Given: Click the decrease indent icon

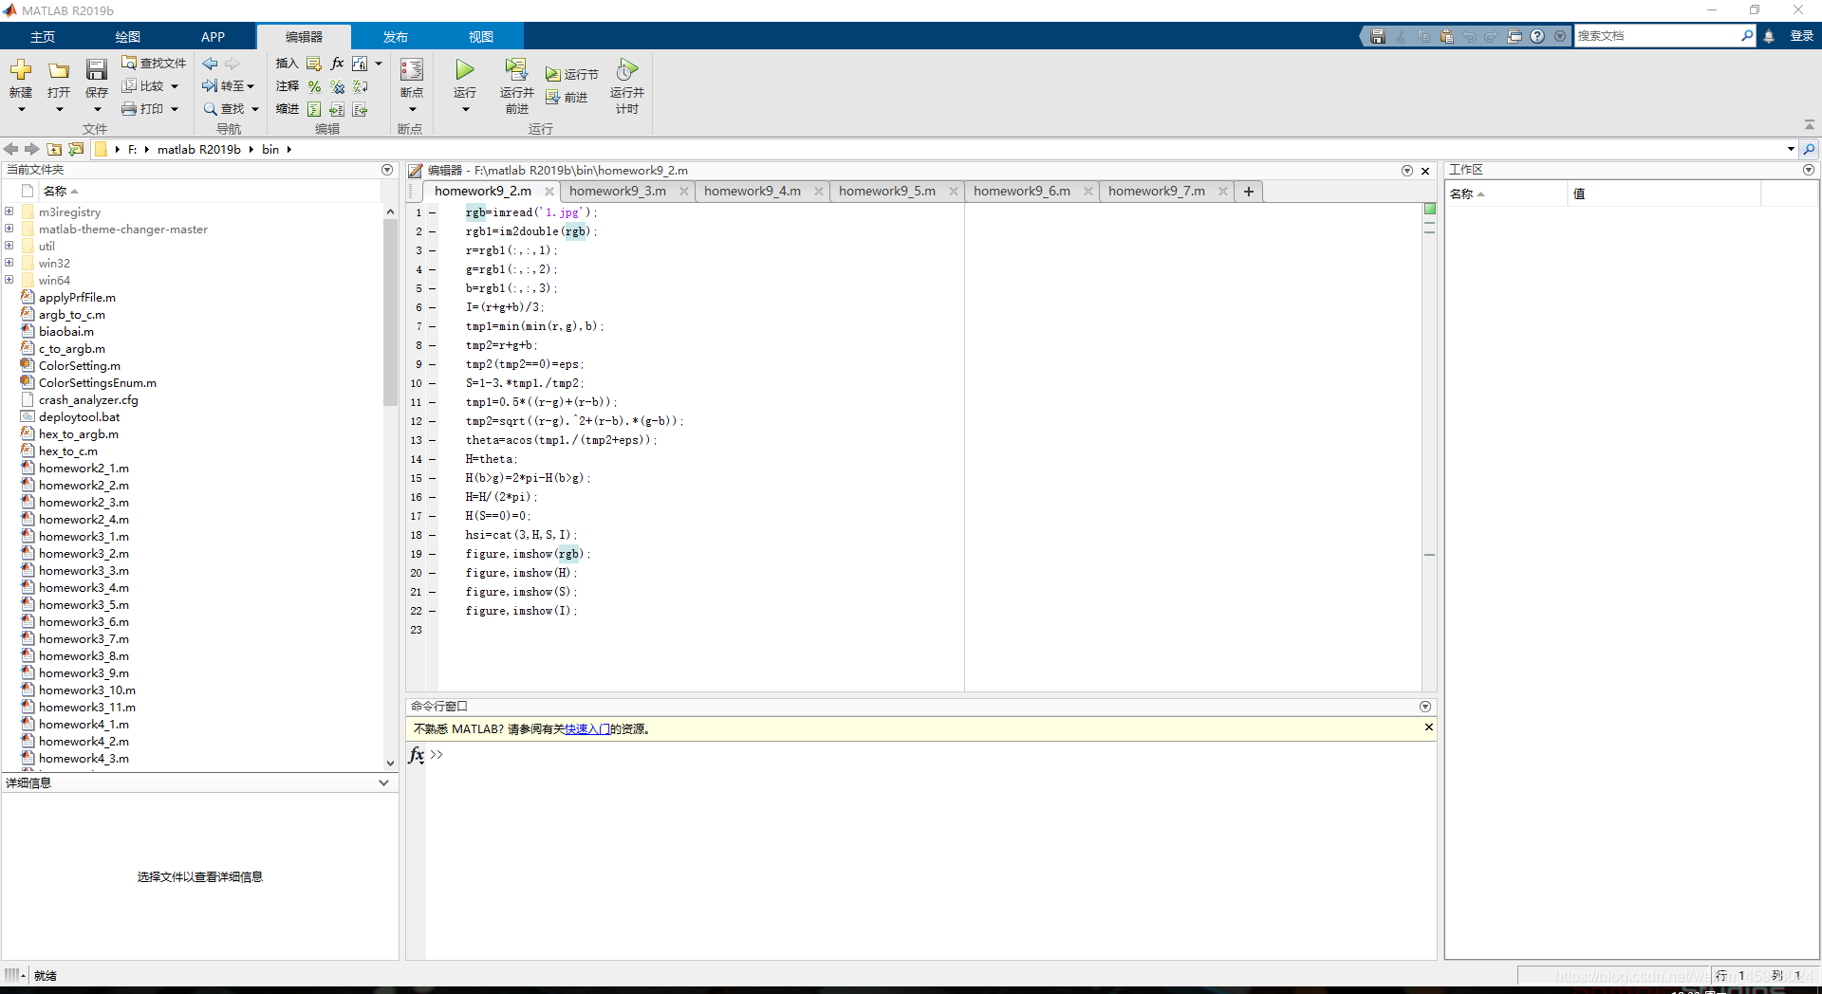Looking at the screenshot, I should tap(360, 110).
